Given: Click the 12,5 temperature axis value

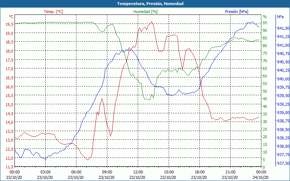Looking at the screenshot, I should (x=9, y=149).
